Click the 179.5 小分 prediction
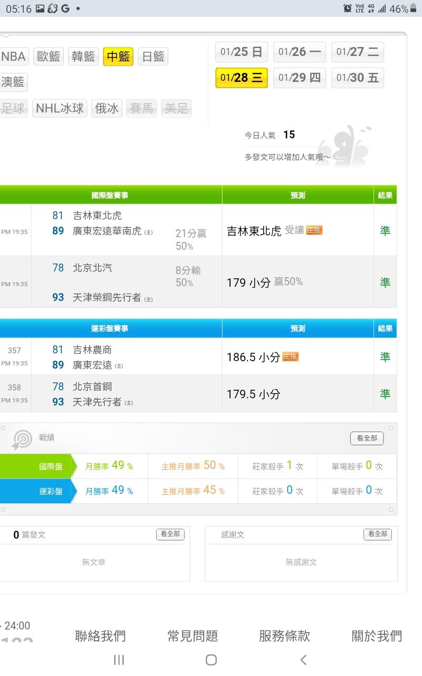 [253, 394]
